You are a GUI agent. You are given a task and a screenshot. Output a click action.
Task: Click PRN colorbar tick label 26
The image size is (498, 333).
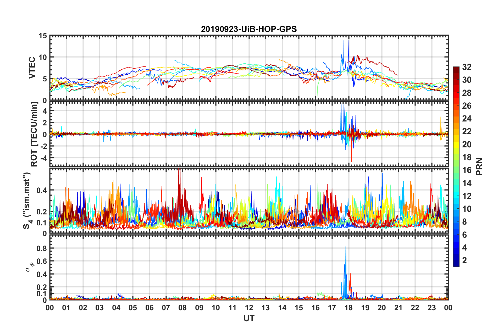tap(467, 106)
